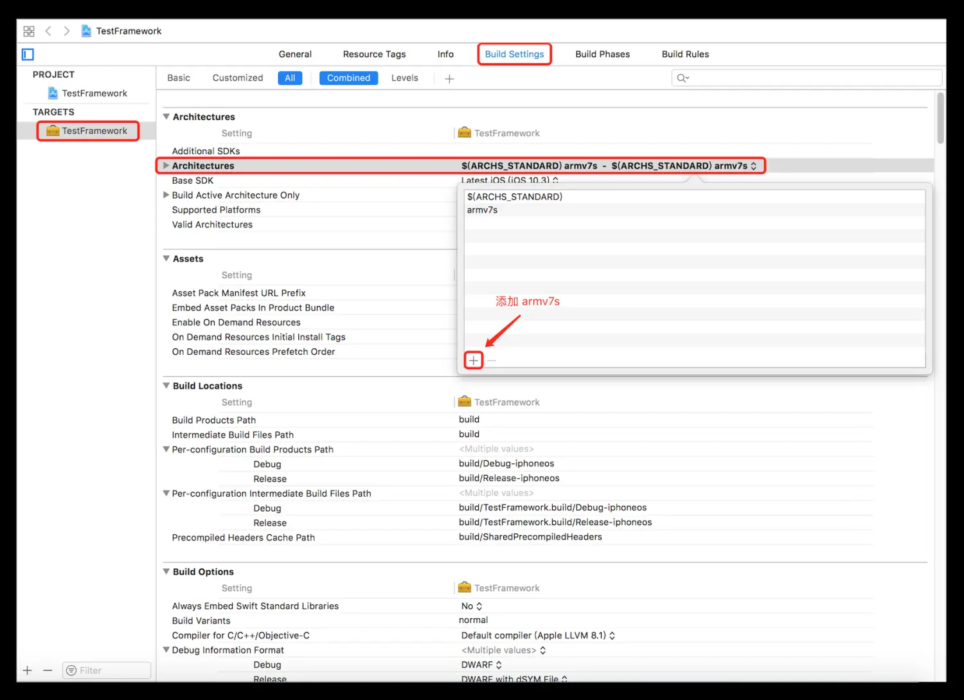This screenshot has height=700, width=964.
Task: Edit build/SharedPrecompiledHeaders value
Action: pos(530,537)
